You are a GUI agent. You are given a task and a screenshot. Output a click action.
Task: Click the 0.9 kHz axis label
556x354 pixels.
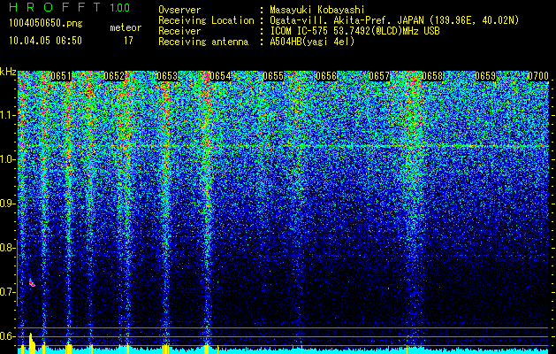pyautogui.click(x=7, y=204)
